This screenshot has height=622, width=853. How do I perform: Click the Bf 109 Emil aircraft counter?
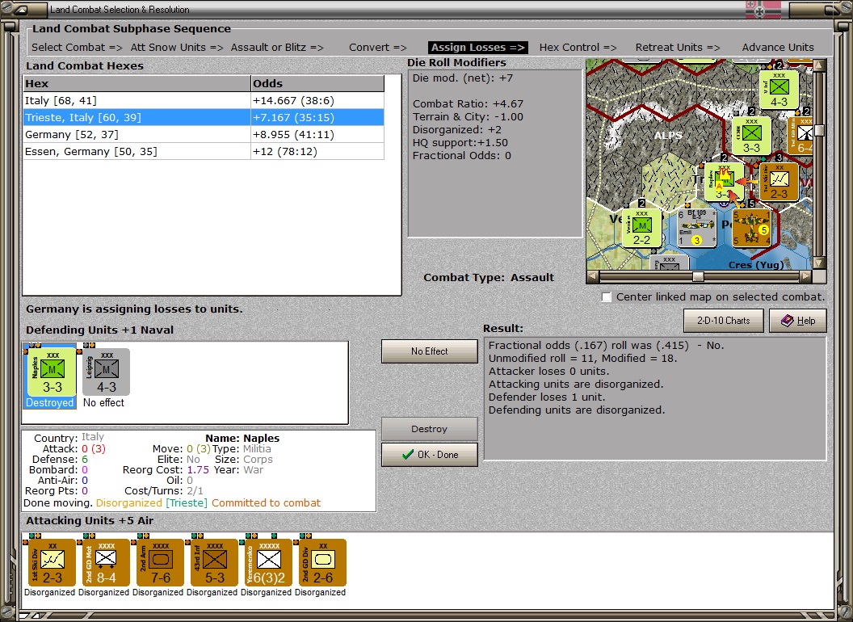tap(696, 228)
